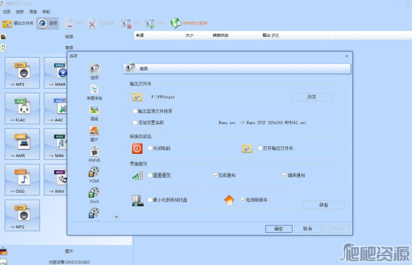Click the 改变 button

[312, 97]
